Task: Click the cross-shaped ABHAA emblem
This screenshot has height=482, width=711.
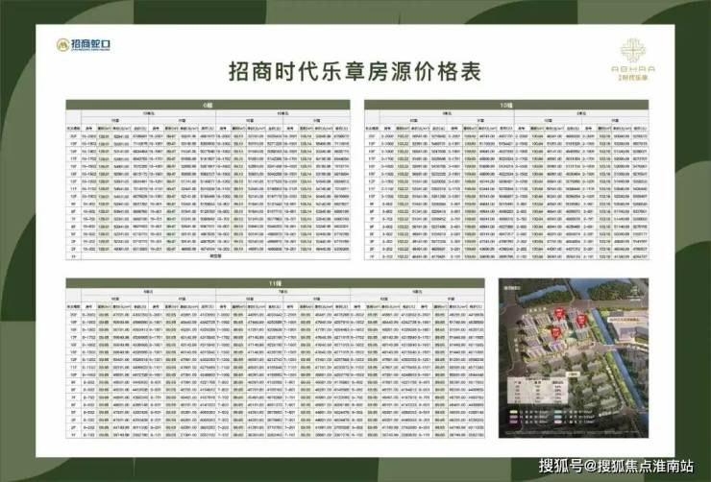Action: point(633,50)
